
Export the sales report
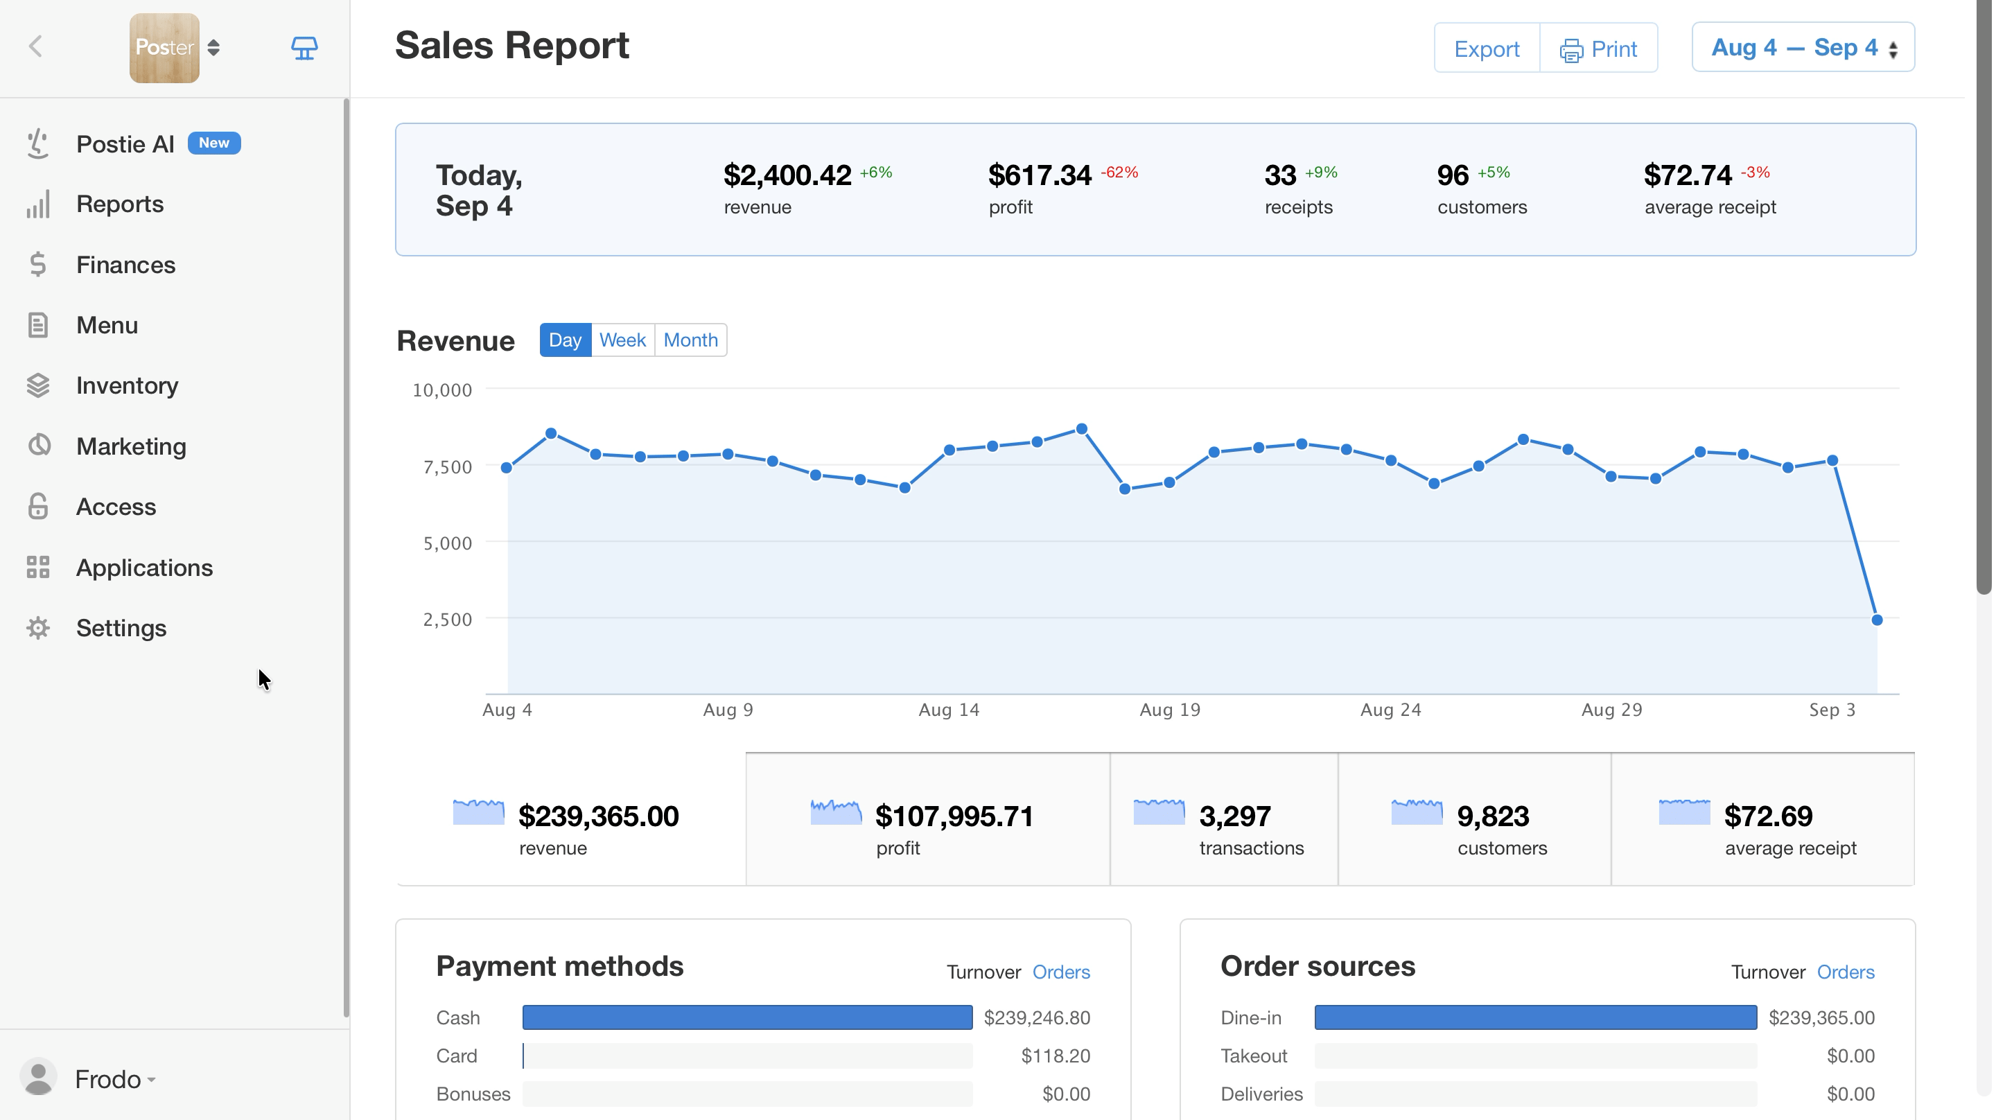pos(1486,48)
